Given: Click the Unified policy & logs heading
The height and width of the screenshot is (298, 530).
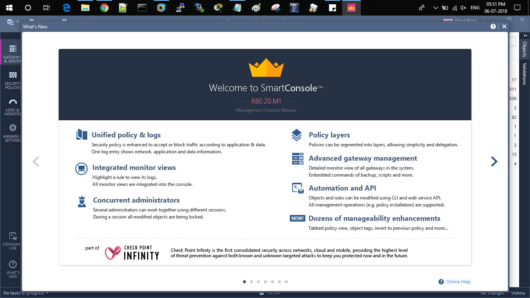Looking at the screenshot, I should [126, 135].
